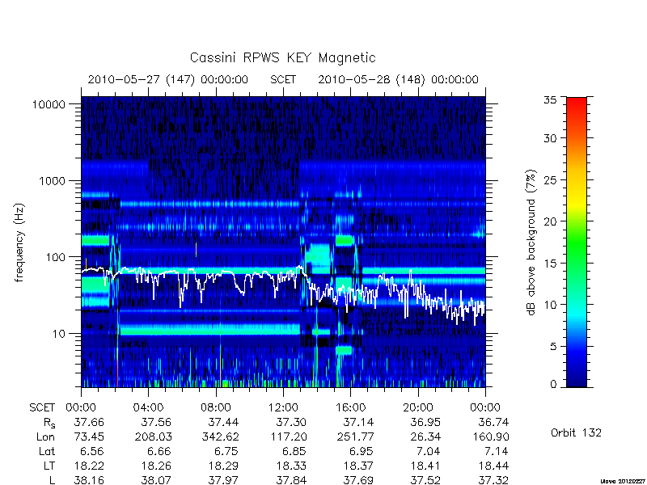Screen dimensions: 647x485
Task: Click the rainbow dB color bar
Action: coord(577,242)
